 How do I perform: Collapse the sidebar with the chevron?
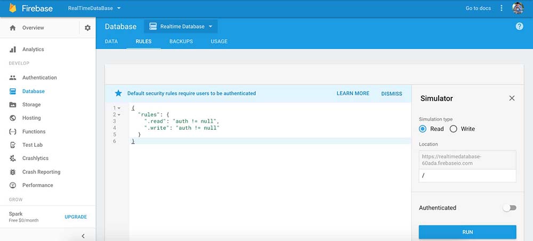pos(83,236)
